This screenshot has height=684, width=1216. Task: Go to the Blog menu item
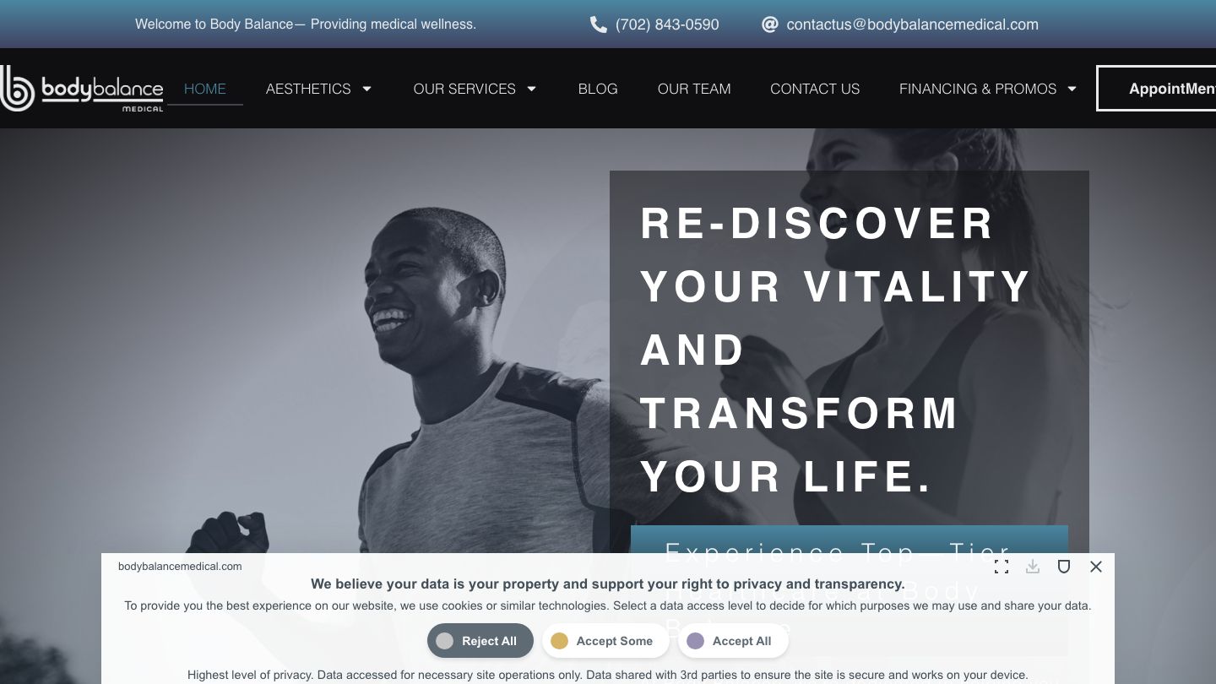[x=598, y=89]
